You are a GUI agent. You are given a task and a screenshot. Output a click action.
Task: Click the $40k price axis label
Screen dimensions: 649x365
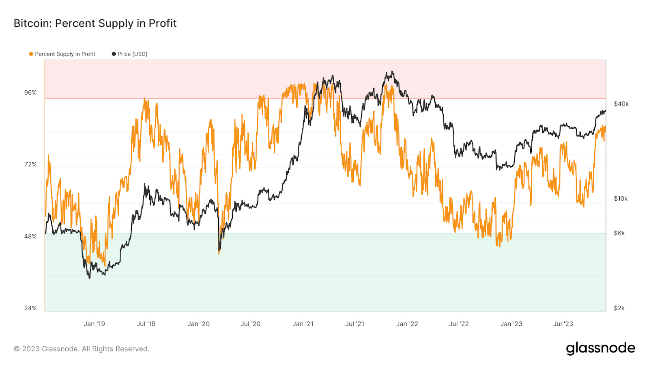coord(621,104)
